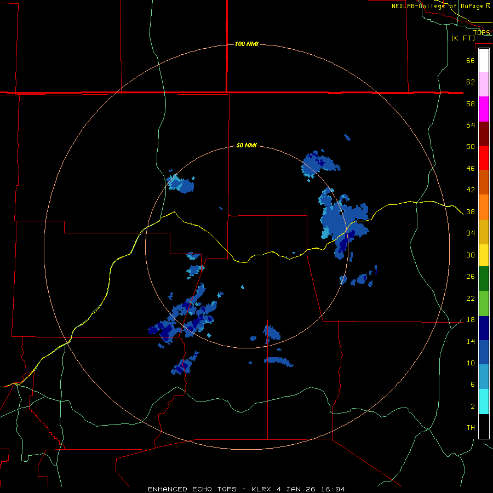The image size is (493, 493).
Task: Click the "66" scale label
Action: point(471,60)
